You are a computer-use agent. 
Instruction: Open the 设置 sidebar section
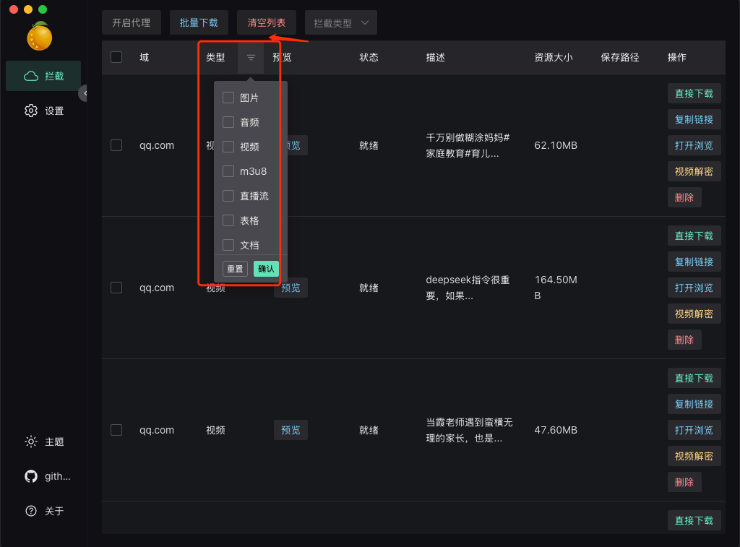point(43,111)
